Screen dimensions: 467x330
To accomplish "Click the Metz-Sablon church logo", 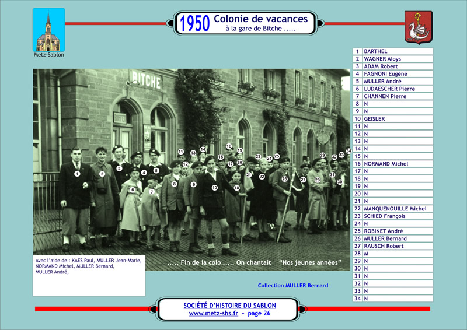I will 49,30.
